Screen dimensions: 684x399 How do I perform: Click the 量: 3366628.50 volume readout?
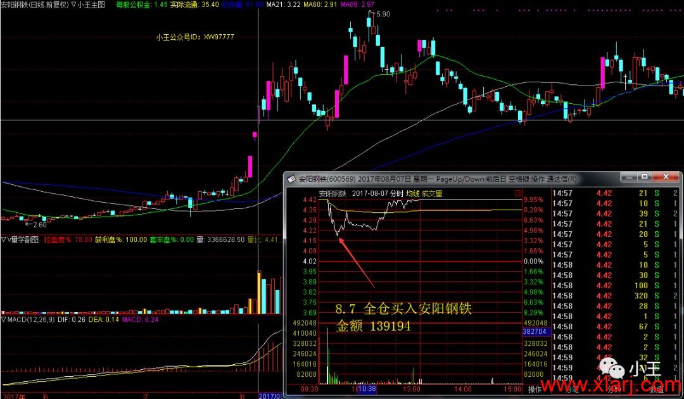tap(220, 239)
